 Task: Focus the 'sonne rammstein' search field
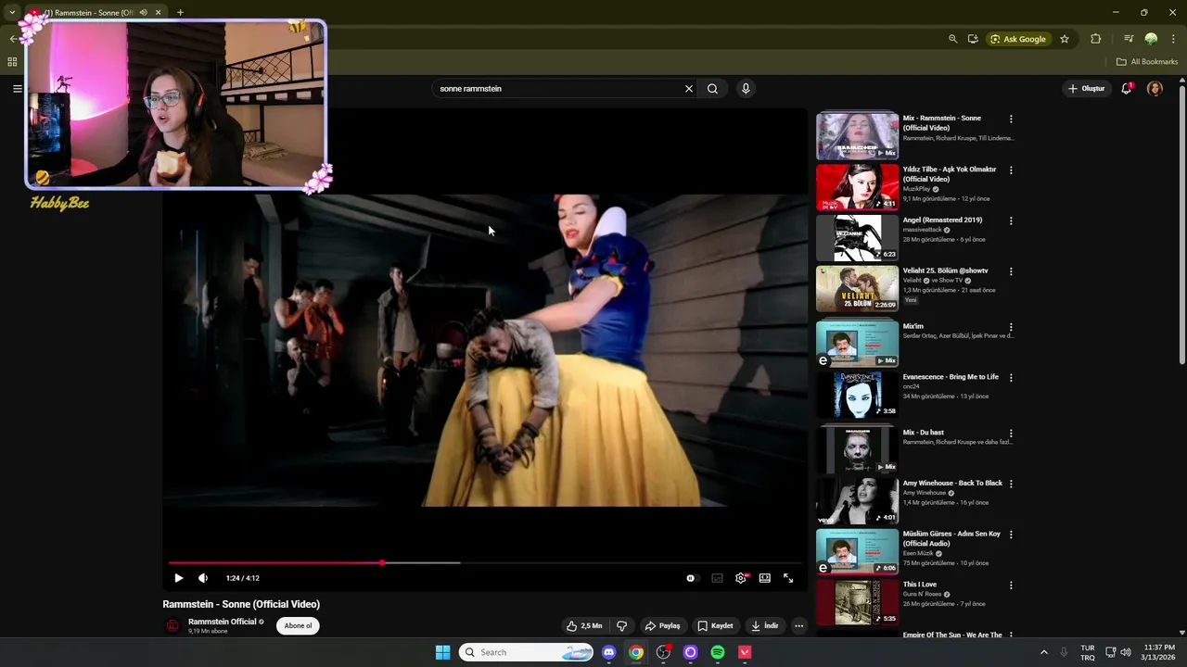(556, 89)
